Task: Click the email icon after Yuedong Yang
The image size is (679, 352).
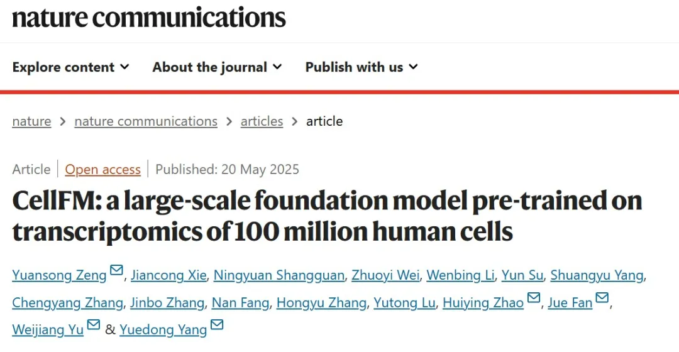Action: [217, 326]
